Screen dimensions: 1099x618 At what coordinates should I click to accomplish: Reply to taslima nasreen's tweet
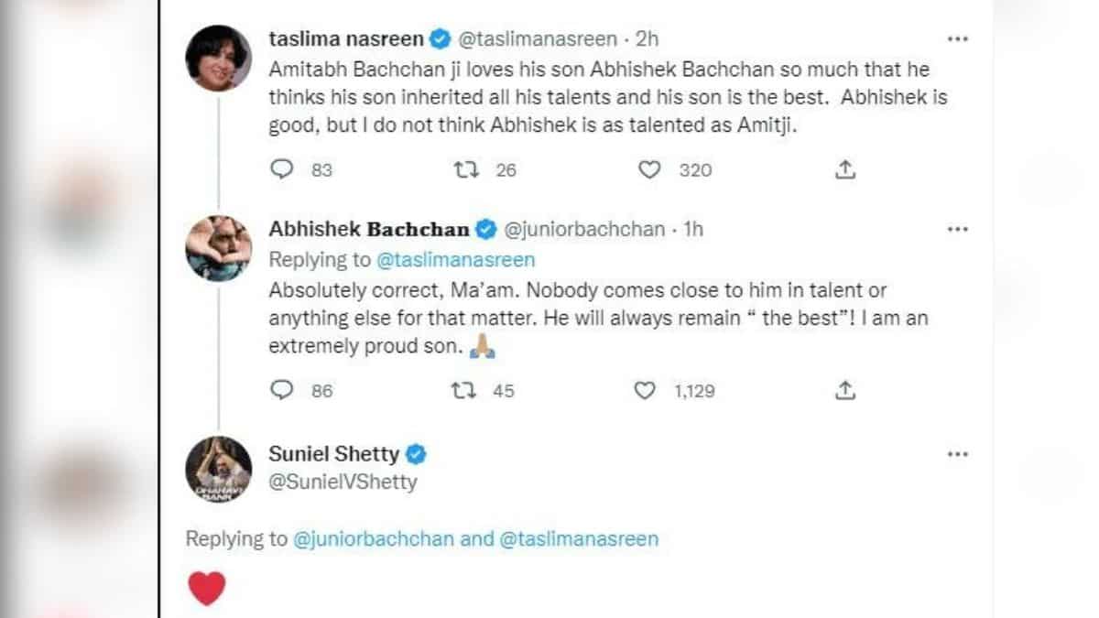point(283,169)
